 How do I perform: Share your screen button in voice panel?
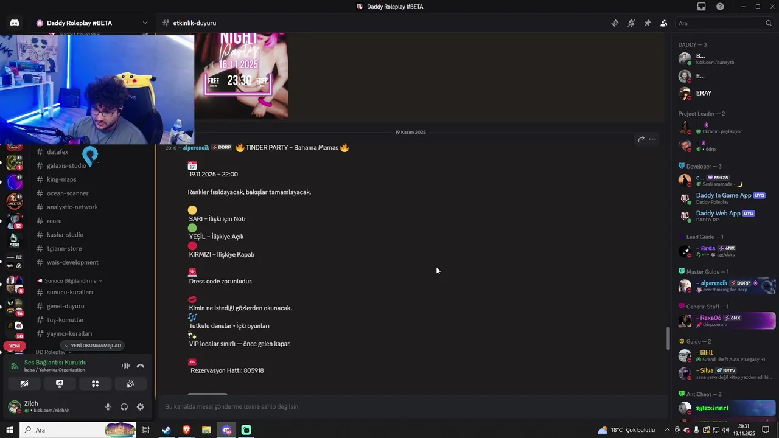pyautogui.click(x=60, y=384)
